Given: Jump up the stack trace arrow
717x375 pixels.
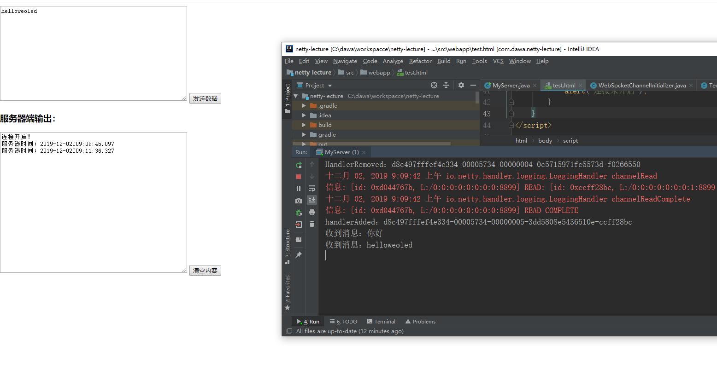Looking at the screenshot, I should click(x=312, y=164).
